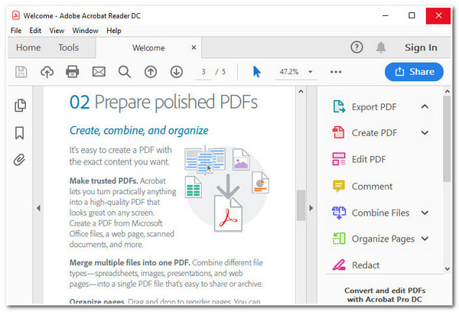The width and height of the screenshot is (459, 312).
Task: Click the Combine Files label
Action: click(x=380, y=213)
